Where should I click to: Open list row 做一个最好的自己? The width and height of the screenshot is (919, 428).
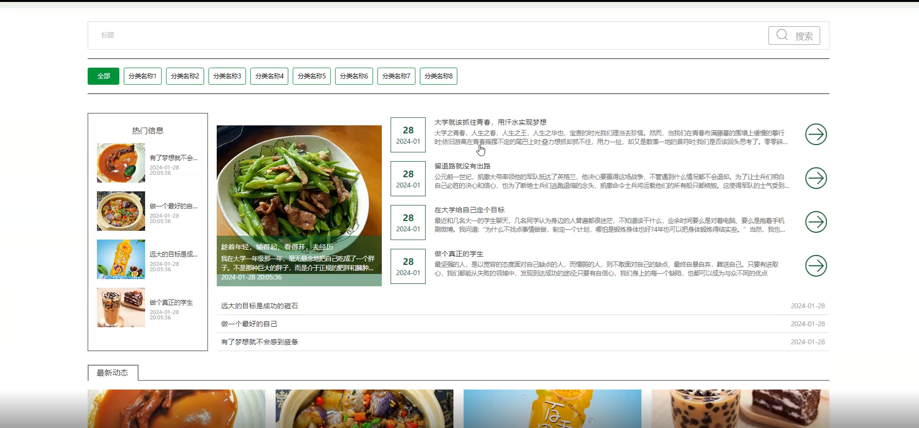523,324
